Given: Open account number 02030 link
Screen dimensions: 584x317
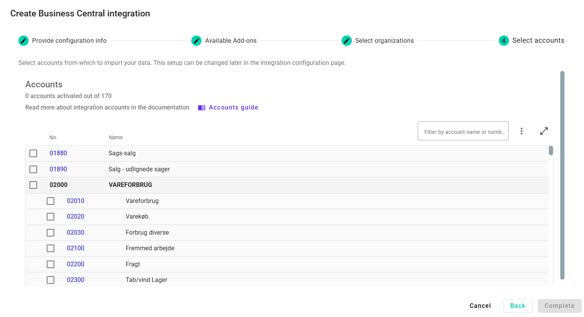Looking at the screenshot, I should pyautogui.click(x=75, y=232).
